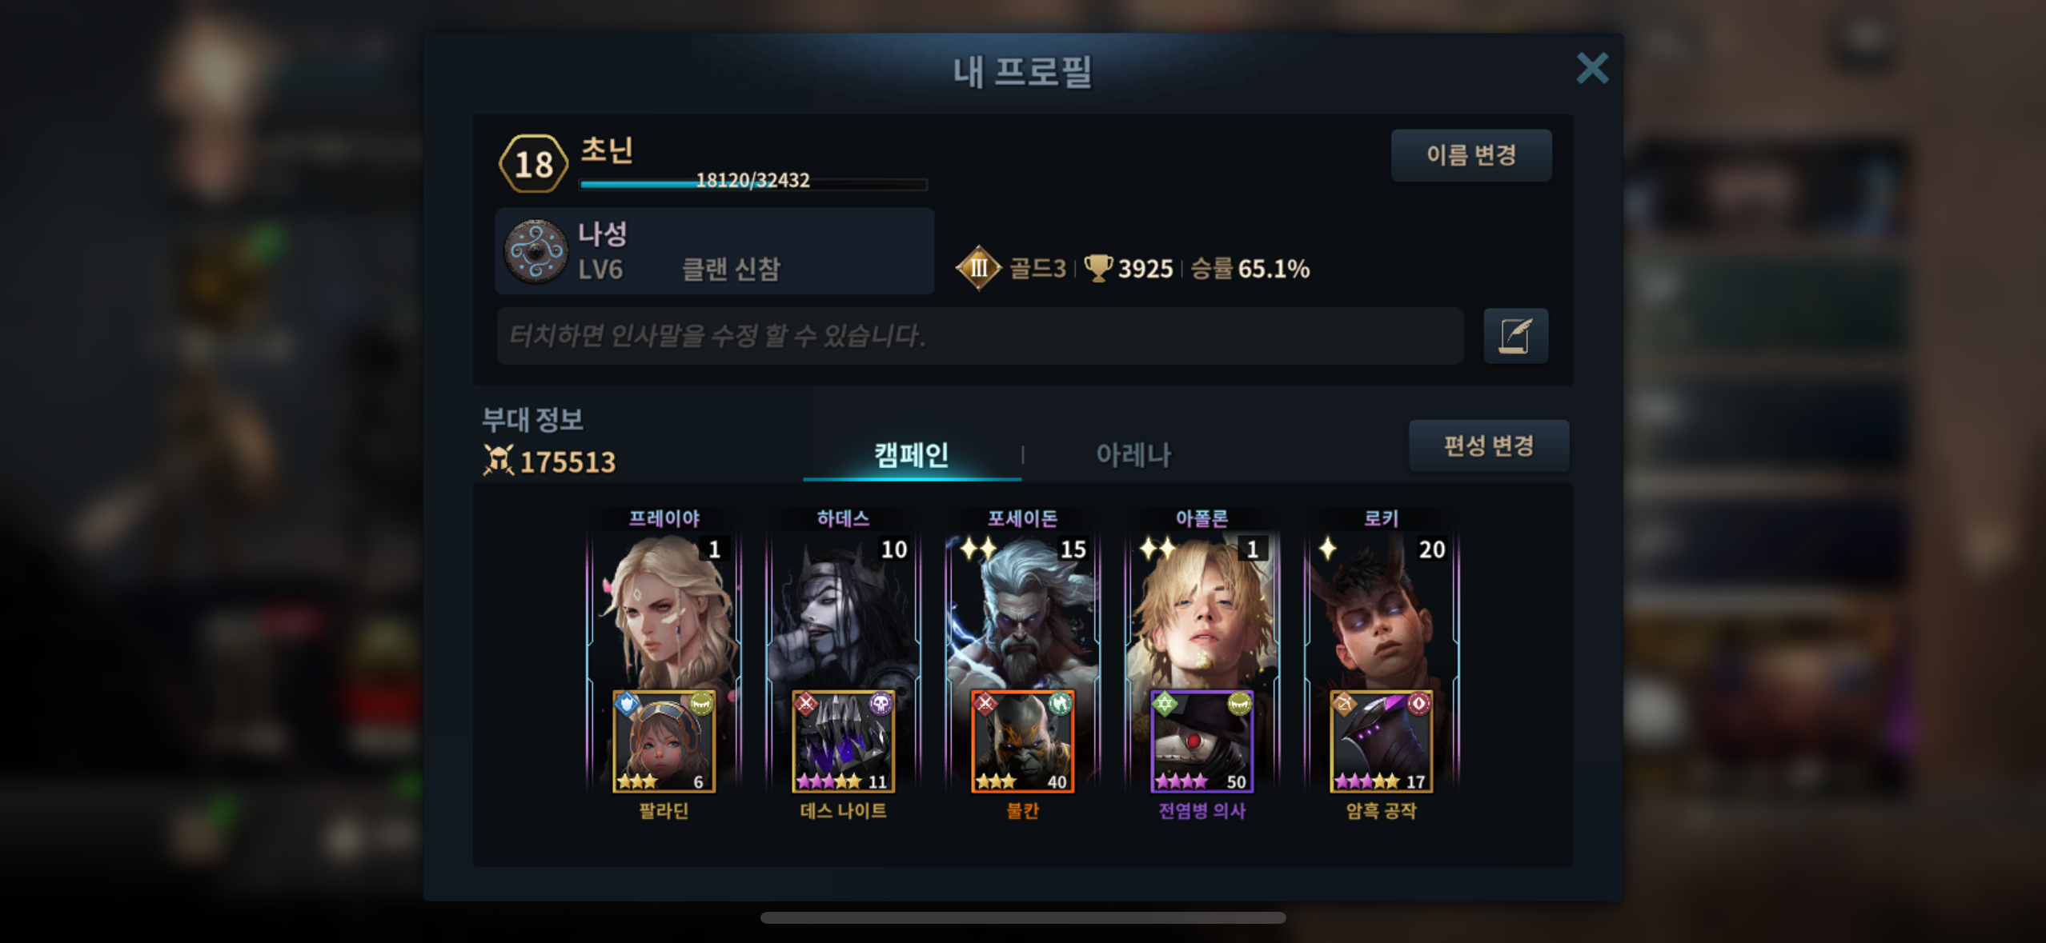Click the 이름 변경 button
The height and width of the screenshot is (943, 2046).
(1471, 155)
